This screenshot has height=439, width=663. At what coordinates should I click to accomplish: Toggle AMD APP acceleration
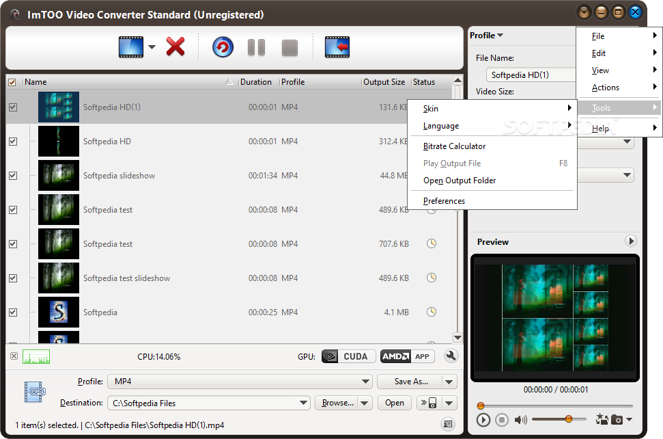coord(408,356)
